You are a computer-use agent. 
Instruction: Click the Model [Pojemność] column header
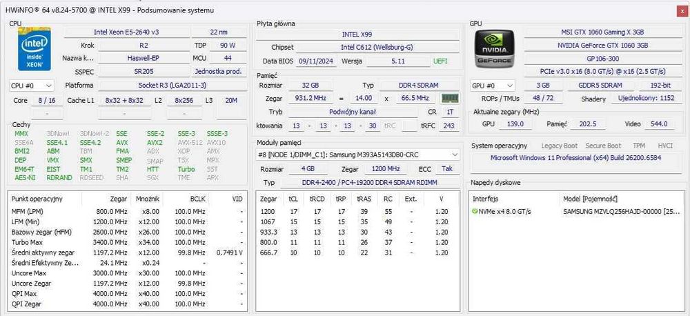coord(622,199)
